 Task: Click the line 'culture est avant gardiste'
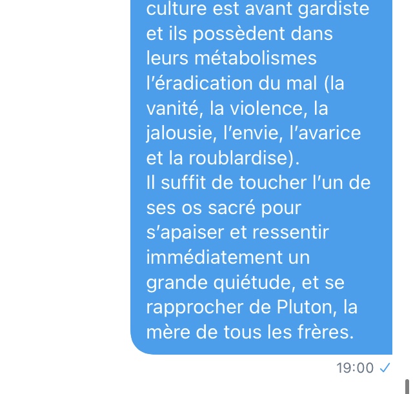click(257, 8)
